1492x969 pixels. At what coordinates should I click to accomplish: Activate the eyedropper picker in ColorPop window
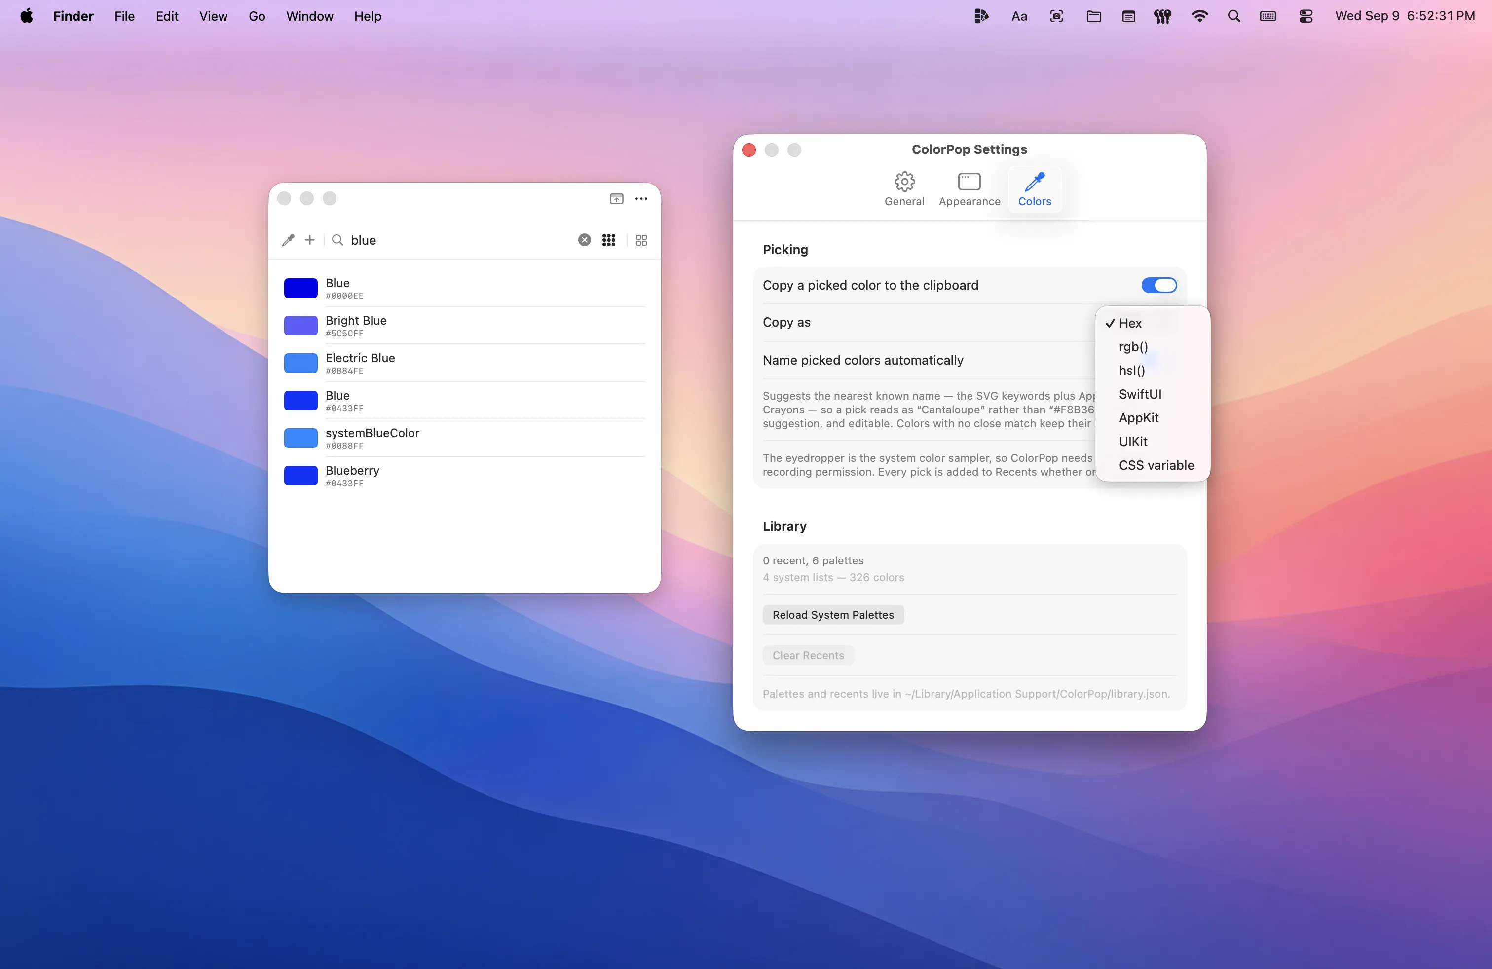(x=288, y=240)
